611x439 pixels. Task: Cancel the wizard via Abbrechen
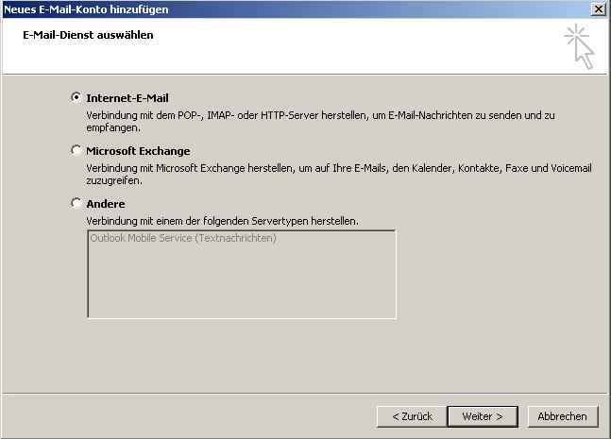(563, 416)
